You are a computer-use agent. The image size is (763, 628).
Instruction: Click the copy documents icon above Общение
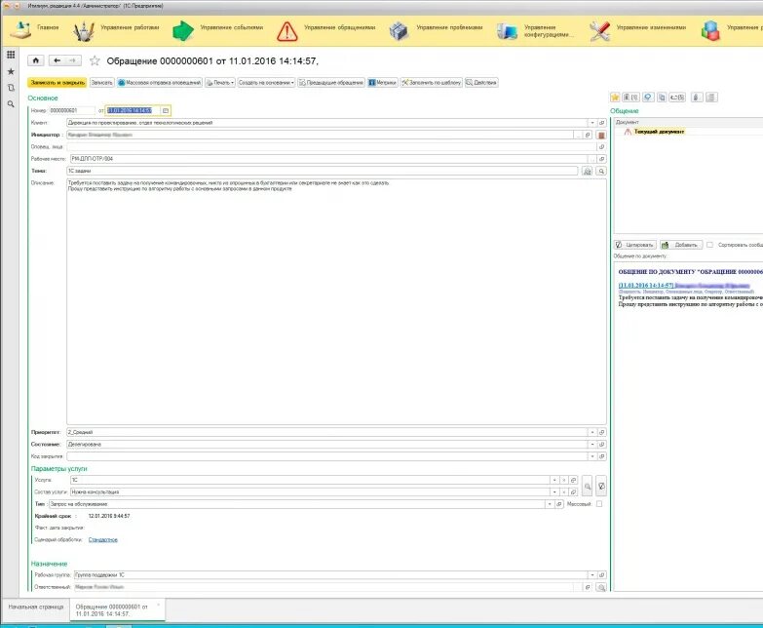662,98
